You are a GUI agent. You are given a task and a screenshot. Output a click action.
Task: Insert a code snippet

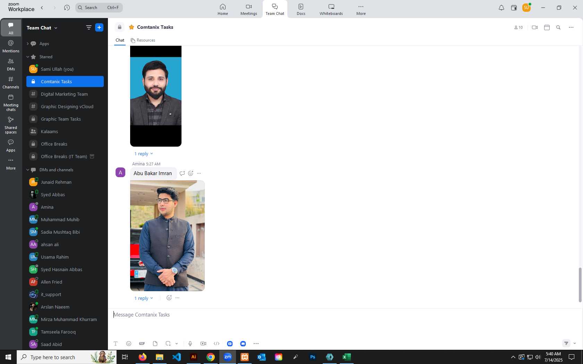(x=217, y=344)
